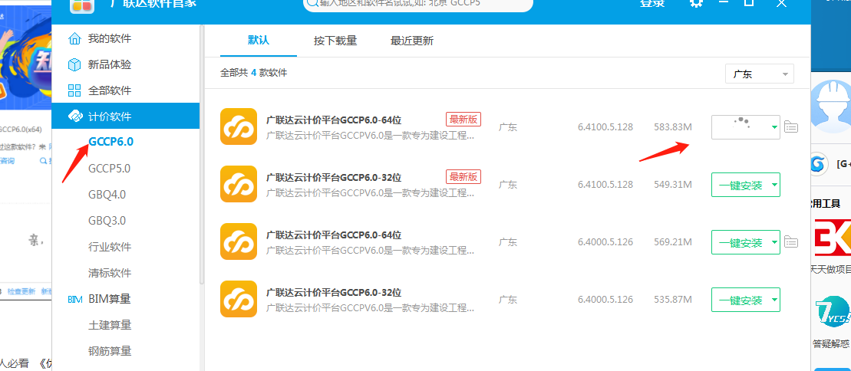
Task: Expand install options arrow for 535.87M package
Action: 774,300
